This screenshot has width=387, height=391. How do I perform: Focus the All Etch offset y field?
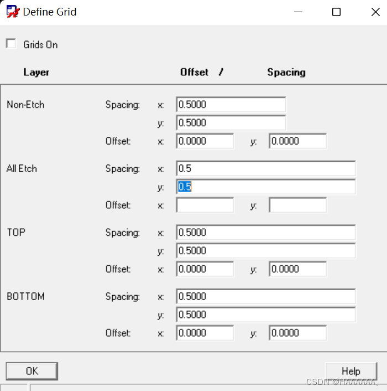[x=297, y=205]
